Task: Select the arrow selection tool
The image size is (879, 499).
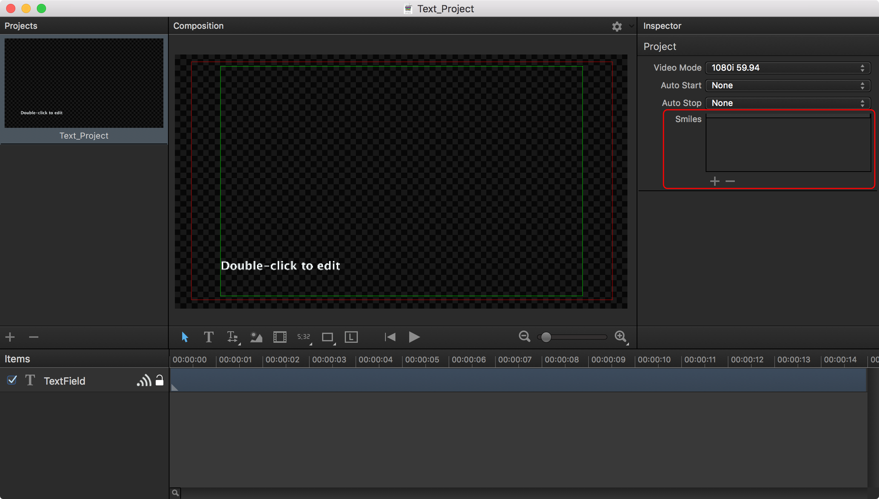Action: [x=185, y=337]
